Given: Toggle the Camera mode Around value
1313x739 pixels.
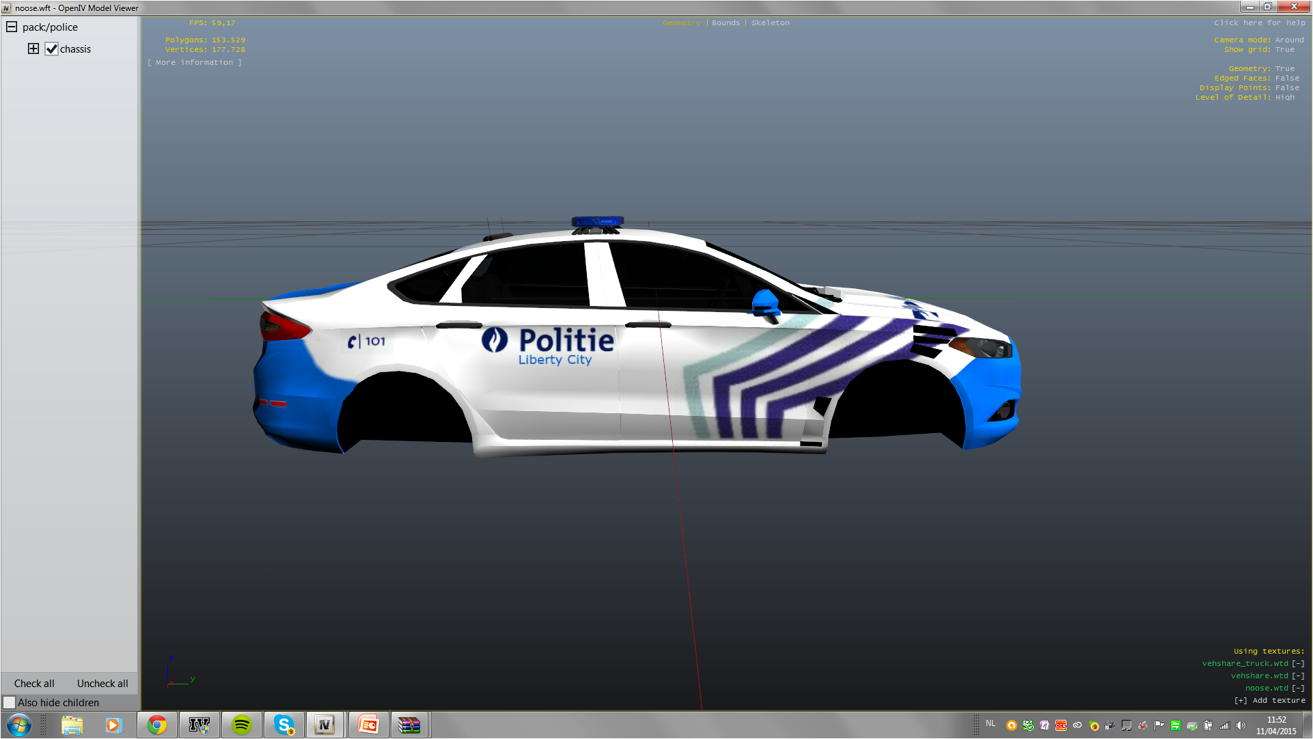Looking at the screenshot, I should [x=1289, y=40].
